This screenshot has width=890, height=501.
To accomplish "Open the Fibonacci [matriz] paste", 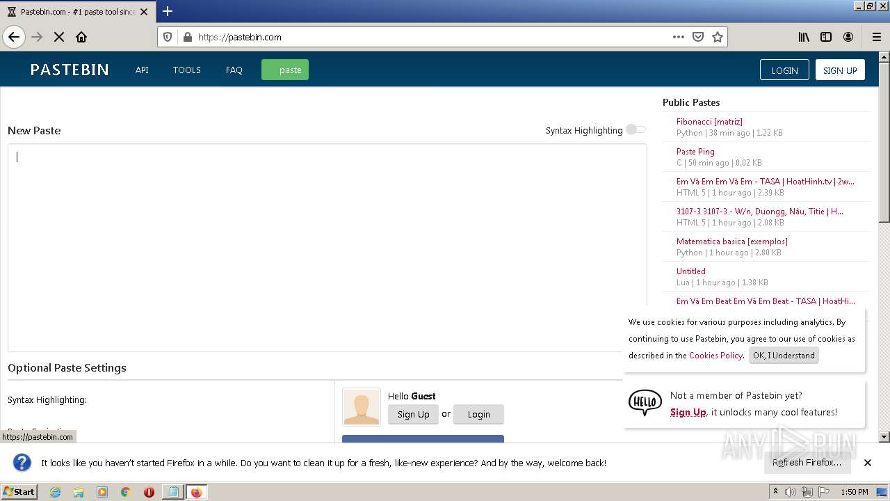I will pyautogui.click(x=709, y=121).
